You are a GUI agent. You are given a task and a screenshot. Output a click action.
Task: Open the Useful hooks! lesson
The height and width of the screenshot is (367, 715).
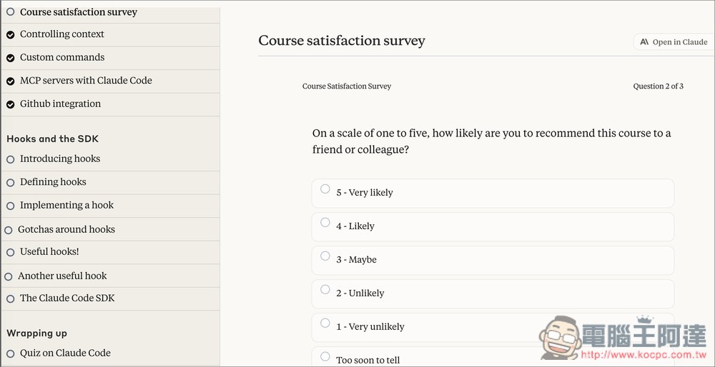tap(49, 252)
